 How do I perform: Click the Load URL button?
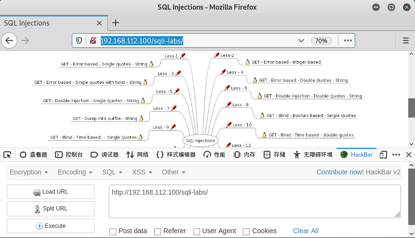coord(51,192)
